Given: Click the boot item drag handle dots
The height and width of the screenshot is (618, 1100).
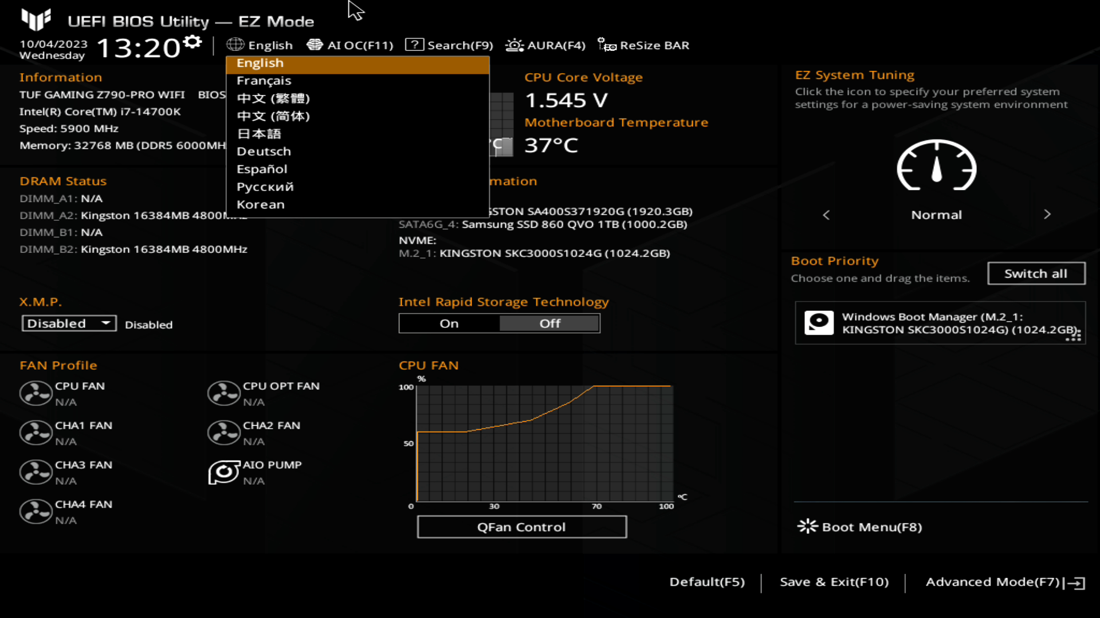Looking at the screenshot, I should tap(1073, 335).
